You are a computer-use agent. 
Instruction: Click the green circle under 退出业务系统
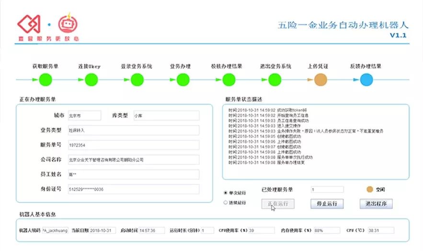coord(274,80)
